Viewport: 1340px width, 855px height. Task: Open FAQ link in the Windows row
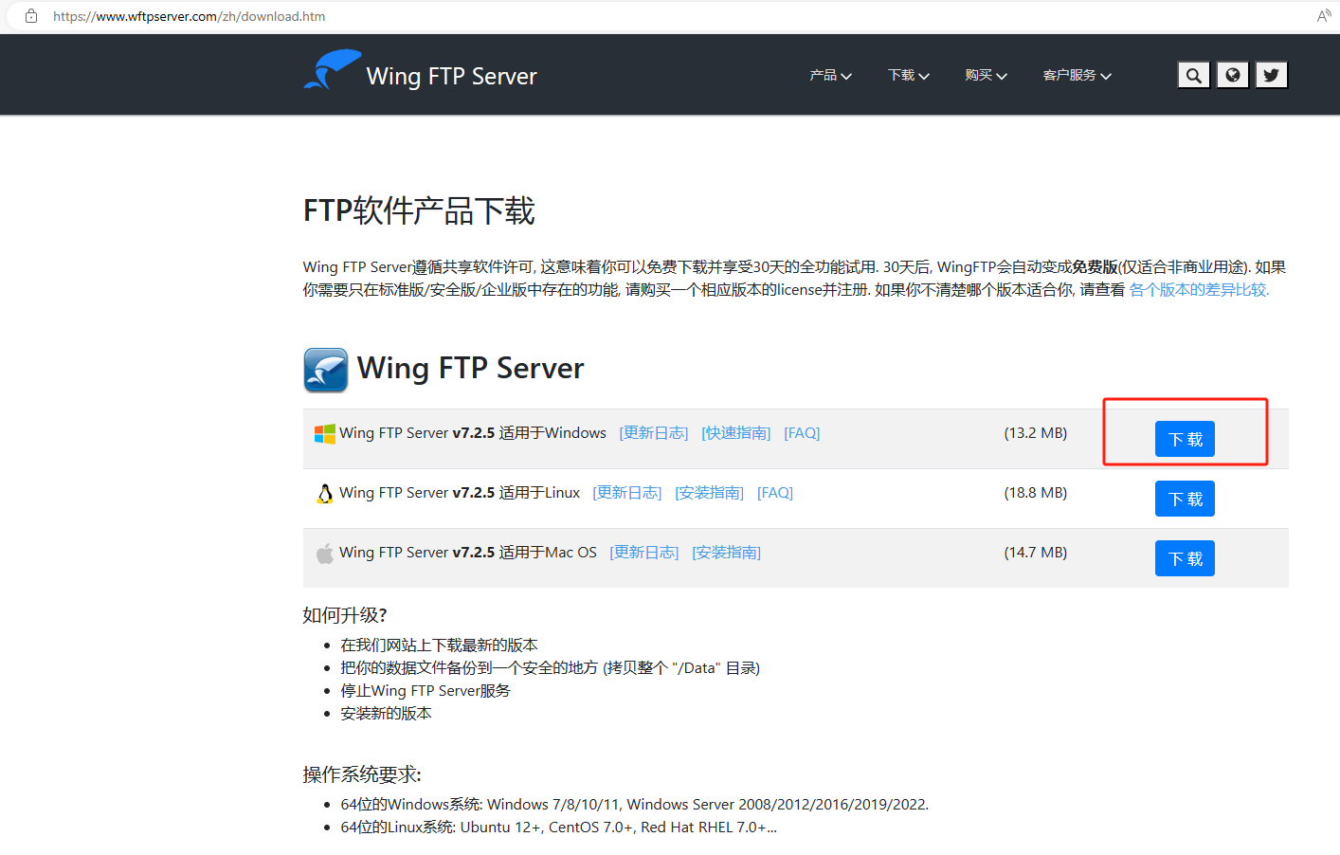(802, 433)
